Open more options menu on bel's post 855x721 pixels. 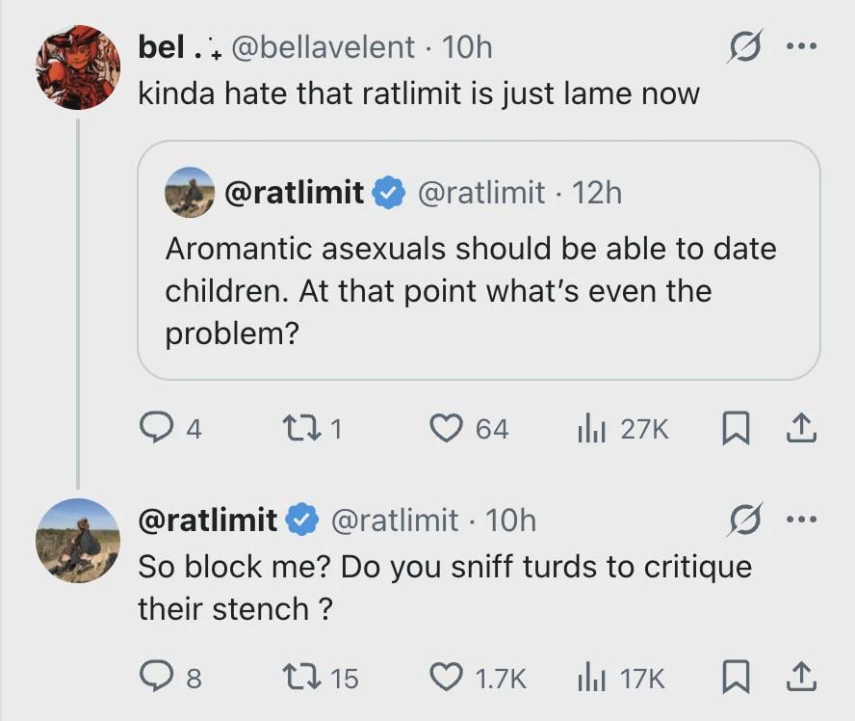(801, 47)
